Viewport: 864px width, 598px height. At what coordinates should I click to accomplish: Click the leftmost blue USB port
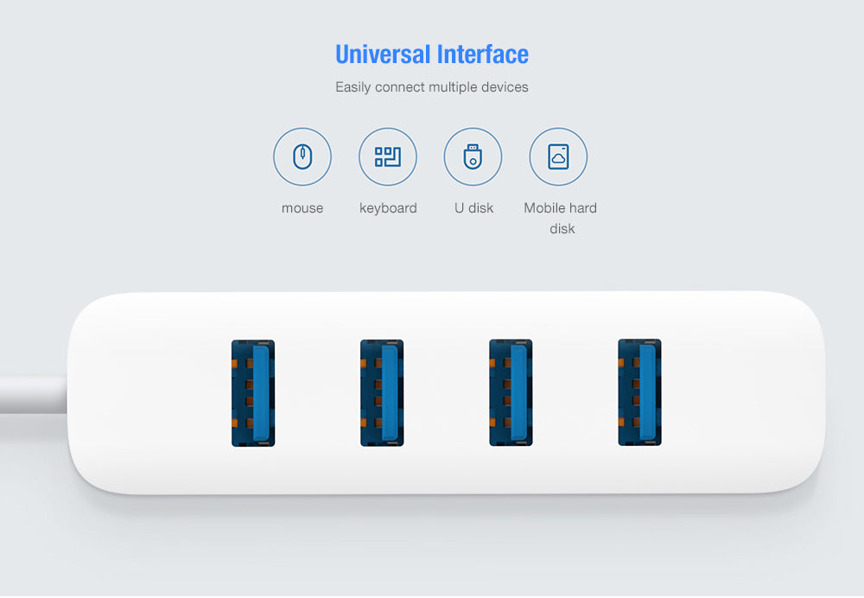pos(253,393)
